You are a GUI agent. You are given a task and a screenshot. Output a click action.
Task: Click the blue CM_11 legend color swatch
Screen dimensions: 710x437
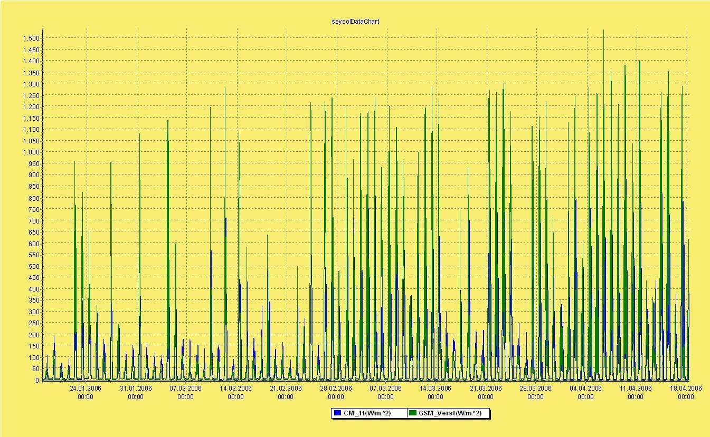337,413
